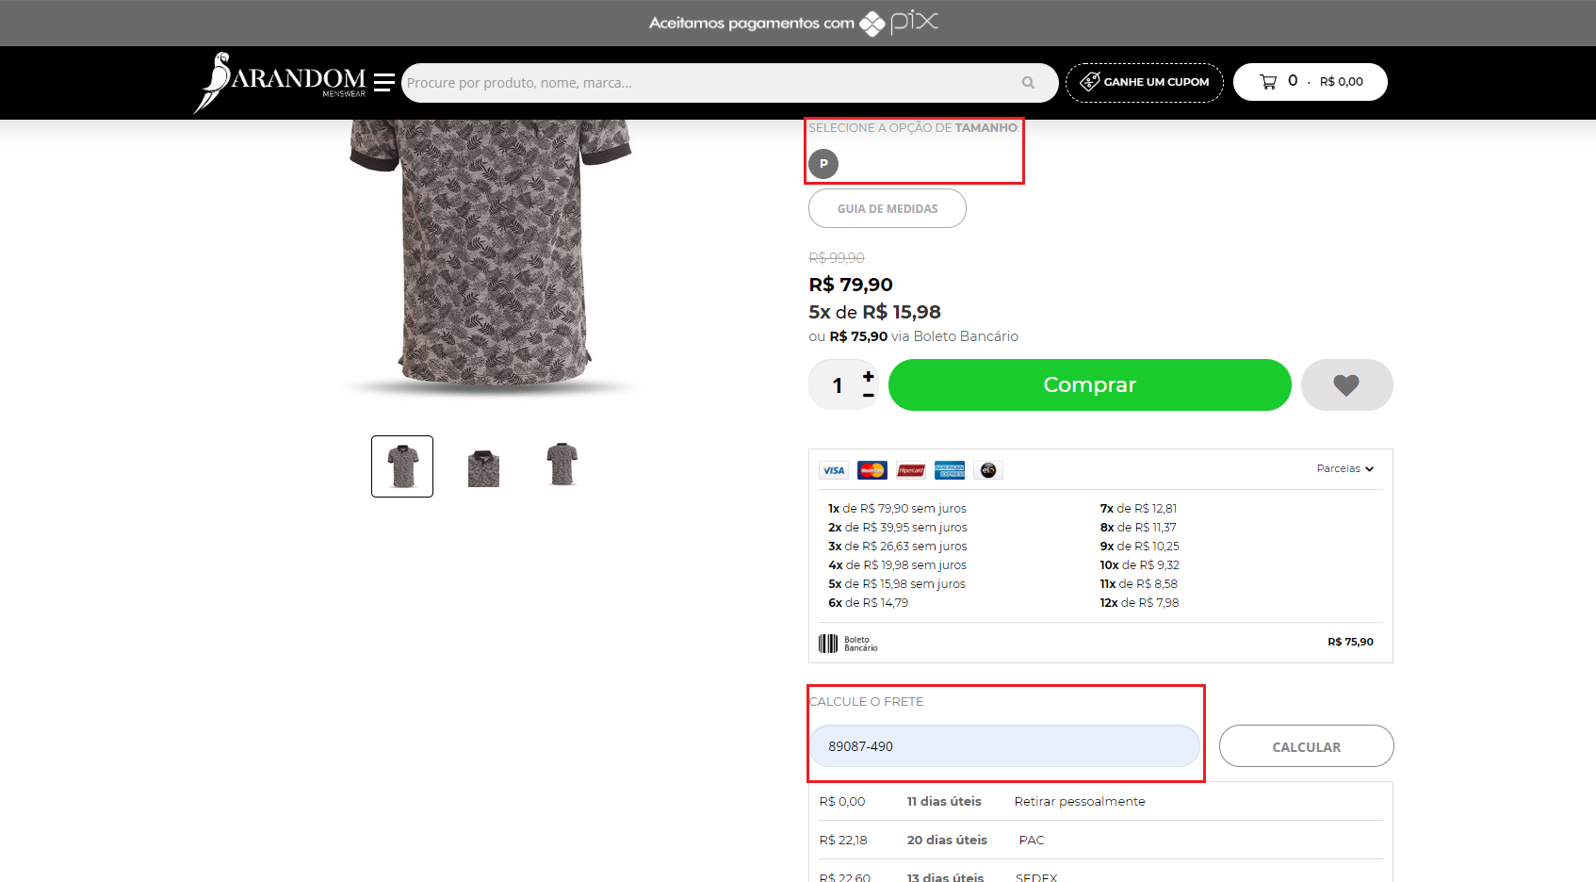Click the CEP shipping input field
Viewport: 1596px width, 882px height.
(x=1003, y=746)
